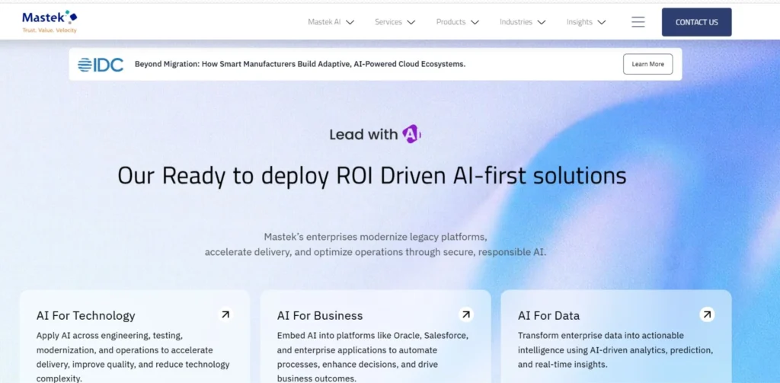Open the AI For Technology card title
This screenshot has width=780, height=383.
tap(85, 315)
